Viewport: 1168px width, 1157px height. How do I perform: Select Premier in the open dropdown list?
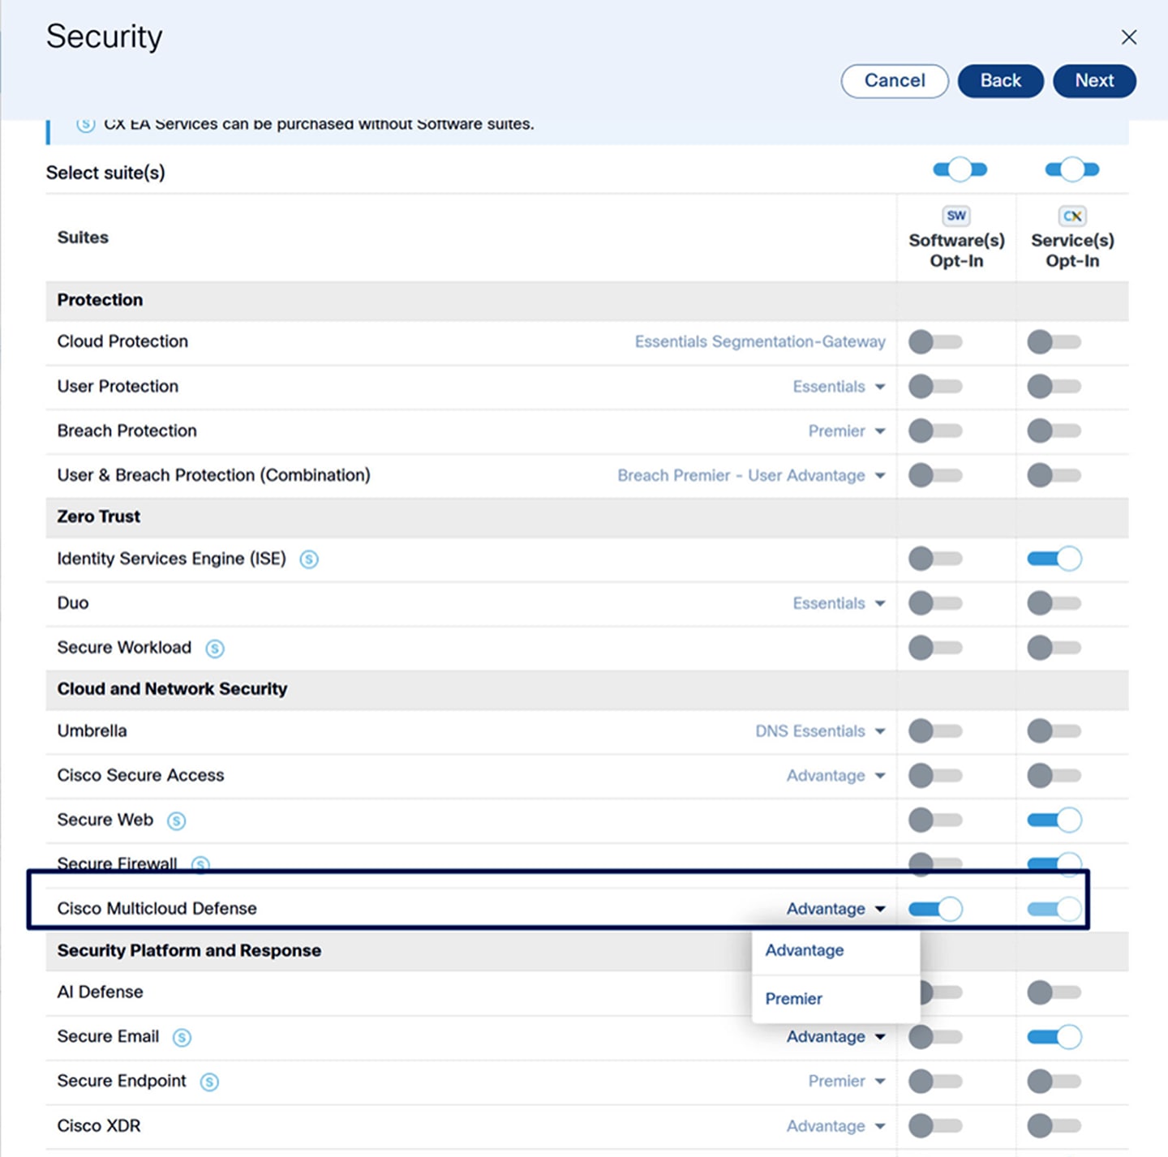coord(836,999)
